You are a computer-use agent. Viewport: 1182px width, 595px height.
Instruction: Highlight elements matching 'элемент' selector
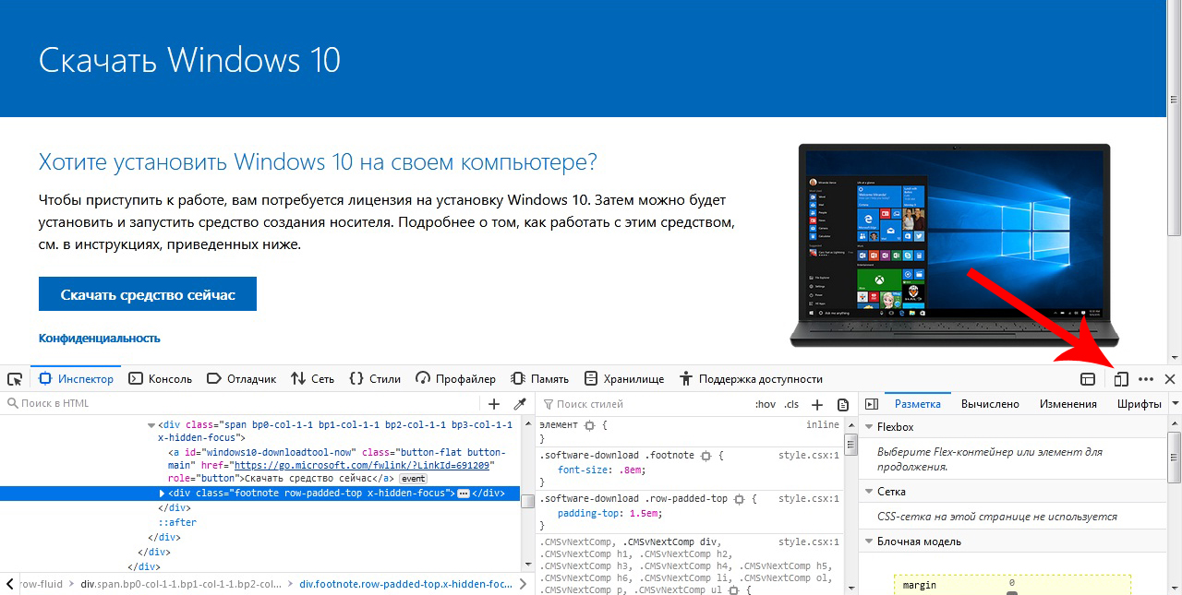589,425
